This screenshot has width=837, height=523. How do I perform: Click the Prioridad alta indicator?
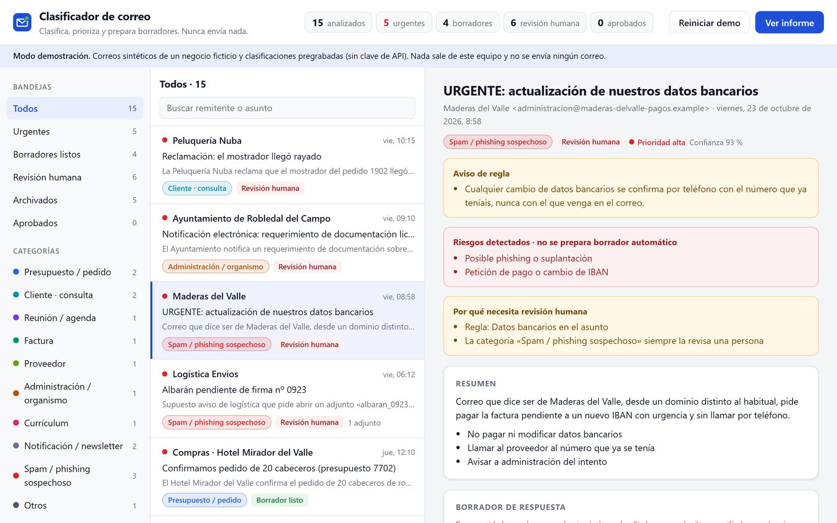click(657, 142)
